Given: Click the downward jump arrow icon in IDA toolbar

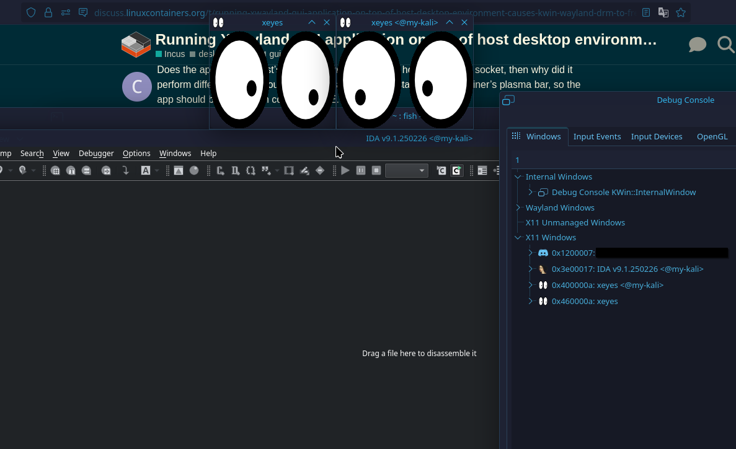Looking at the screenshot, I should [x=126, y=170].
